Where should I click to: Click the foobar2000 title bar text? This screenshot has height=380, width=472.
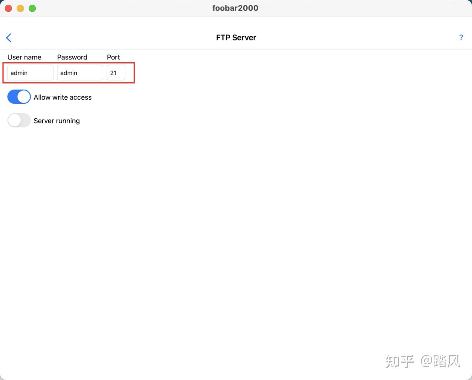[x=235, y=8]
